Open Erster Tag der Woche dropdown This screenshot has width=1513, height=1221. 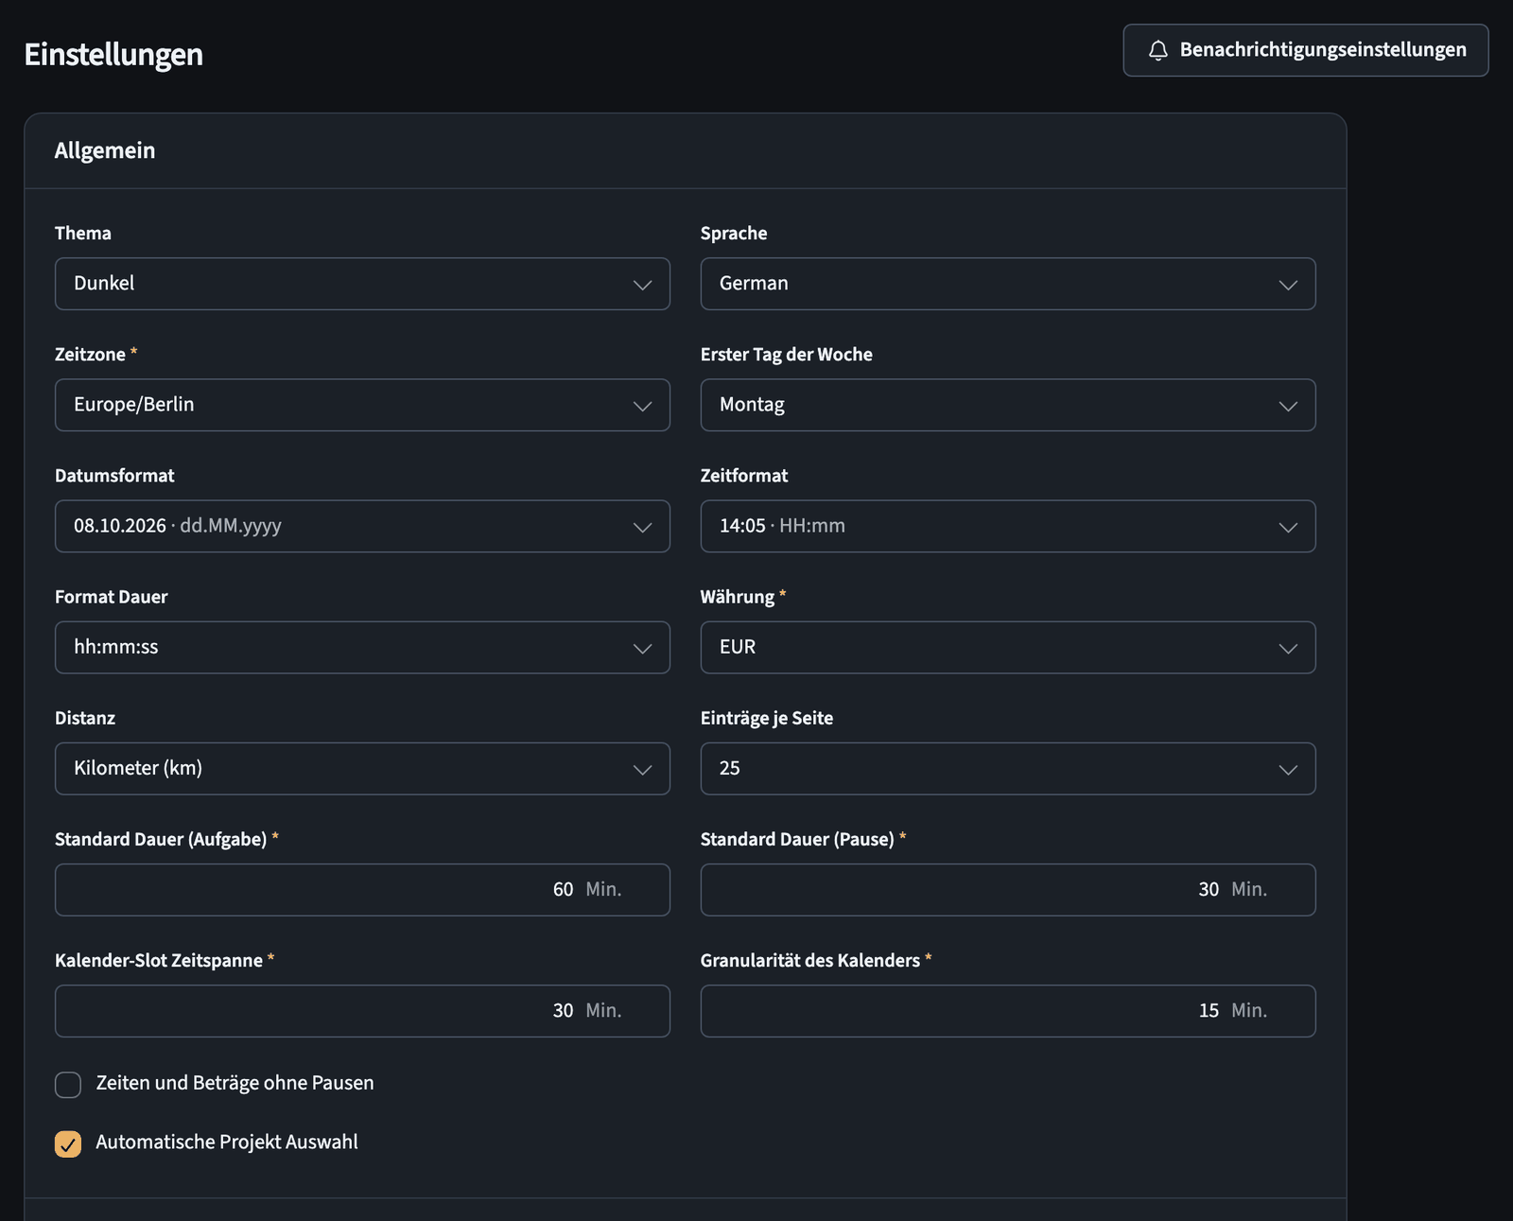(x=1008, y=405)
